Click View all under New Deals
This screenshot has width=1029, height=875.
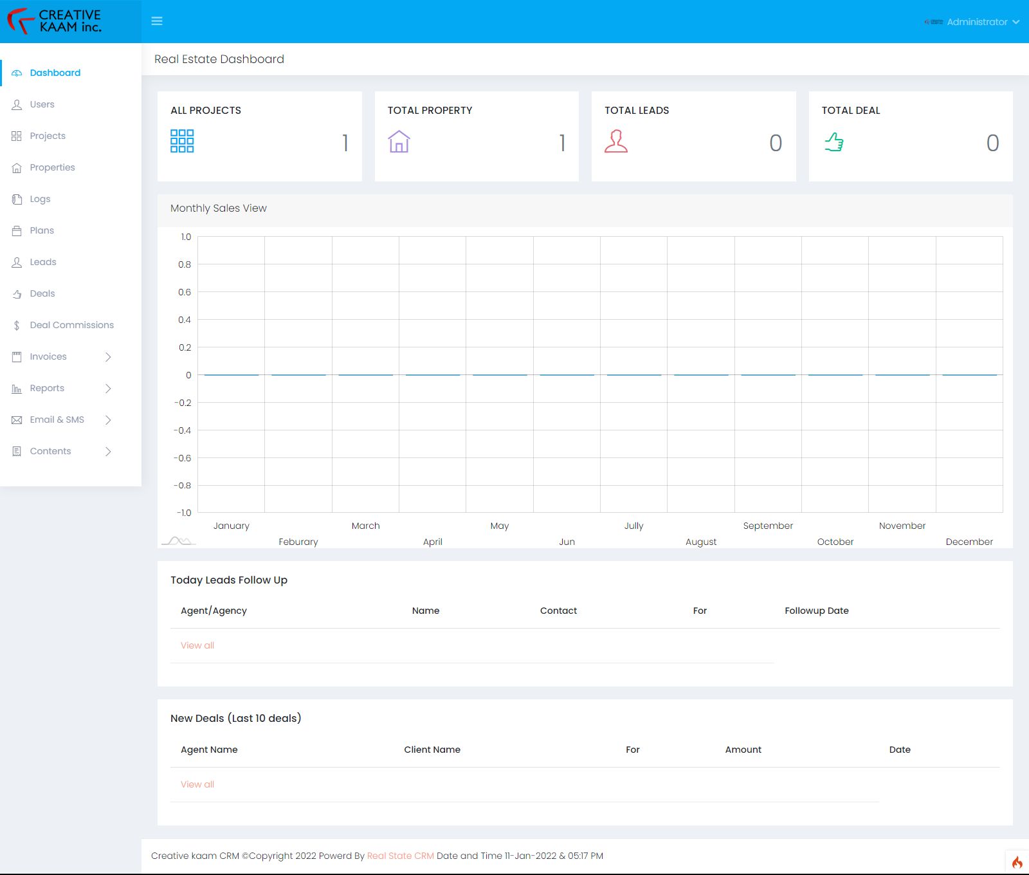(x=197, y=784)
